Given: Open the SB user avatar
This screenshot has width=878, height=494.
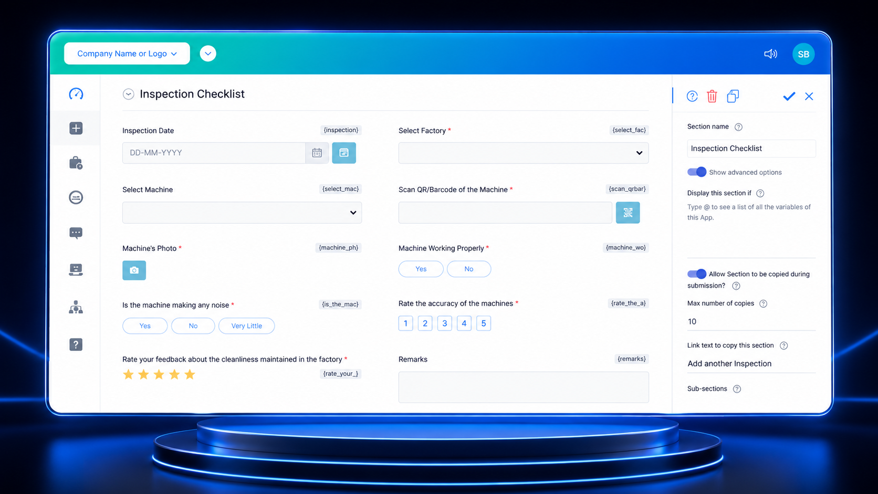Looking at the screenshot, I should click(x=803, y=54).
